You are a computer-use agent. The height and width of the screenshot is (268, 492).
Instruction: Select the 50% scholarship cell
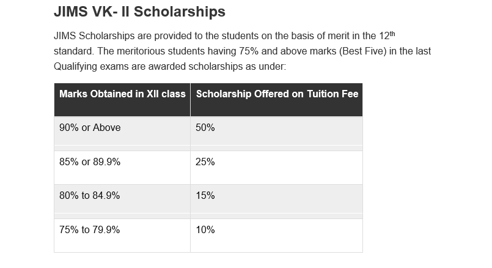tap(205, 128)
